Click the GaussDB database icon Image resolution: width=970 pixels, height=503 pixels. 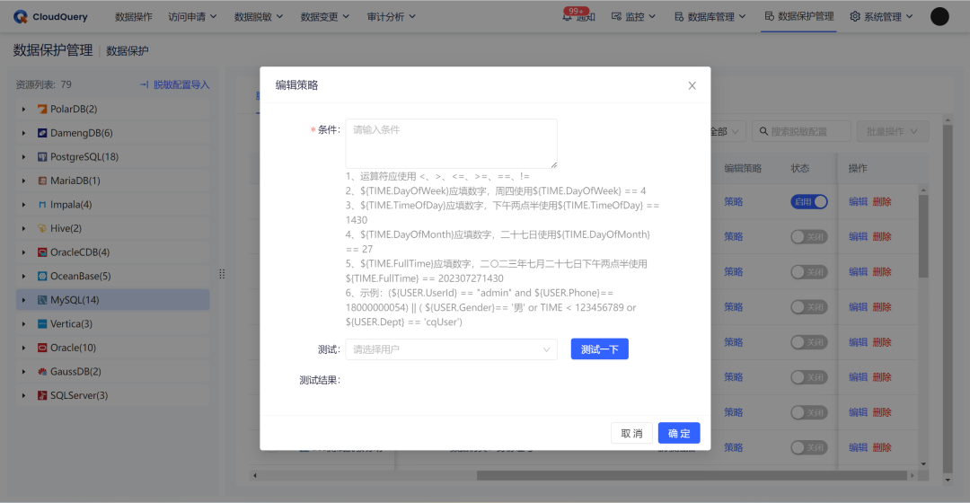point(42,372)
